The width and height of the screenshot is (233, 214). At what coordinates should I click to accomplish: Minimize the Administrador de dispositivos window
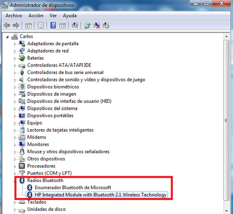tap(196, 3)
